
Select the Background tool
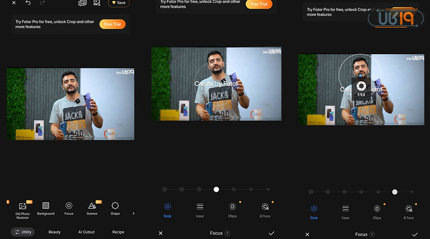coord(46,208)
